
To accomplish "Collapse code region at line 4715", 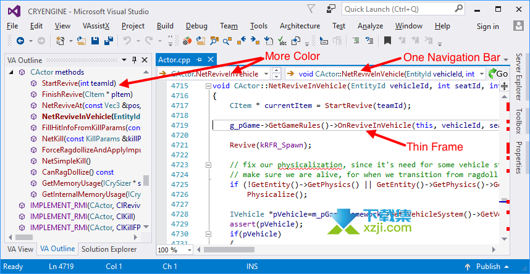I will (x=209, y=86).
